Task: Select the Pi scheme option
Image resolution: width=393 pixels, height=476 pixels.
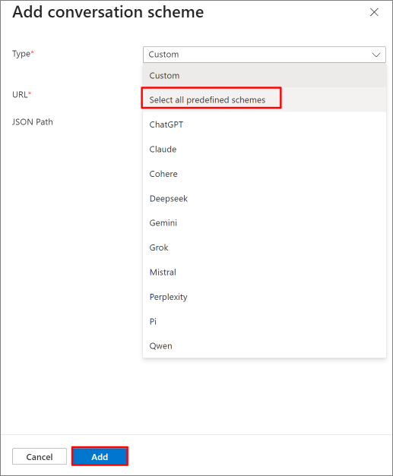Action: point(265,321)
